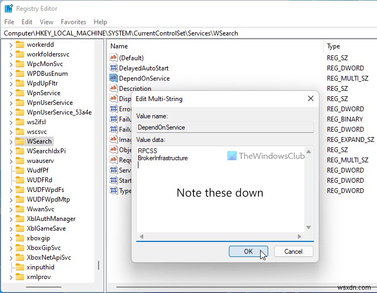The image size is (377, 293).
Task: Open the Help menu
Action: pyautogui.click(x=100, y=22)
